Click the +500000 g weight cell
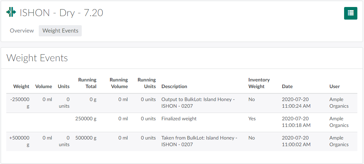This screenshot has height=164, width=364. [x=19, y=141]
